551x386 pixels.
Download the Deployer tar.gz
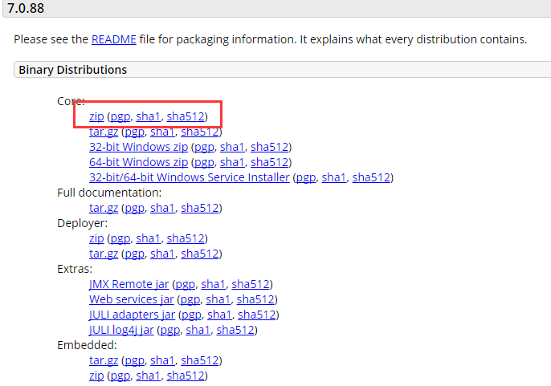[104, 254]
